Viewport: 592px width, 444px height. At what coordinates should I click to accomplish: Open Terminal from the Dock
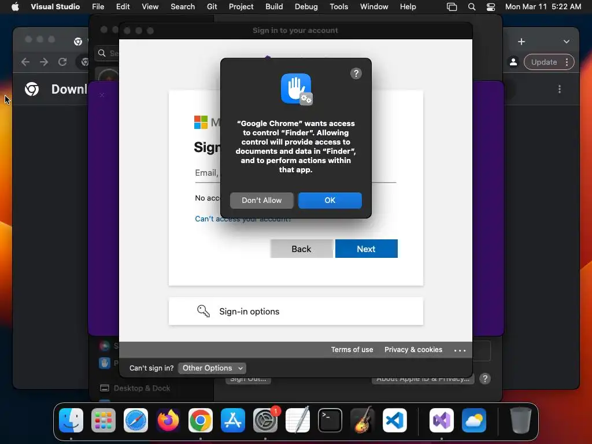[x=330, y=420]
